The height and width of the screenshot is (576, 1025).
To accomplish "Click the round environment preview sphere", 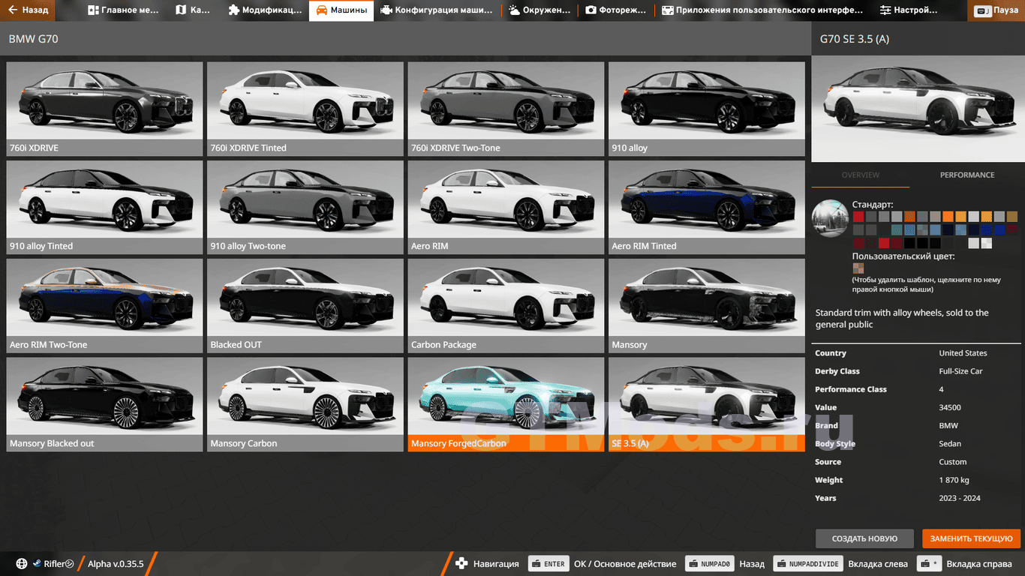I will coord(830,218).
